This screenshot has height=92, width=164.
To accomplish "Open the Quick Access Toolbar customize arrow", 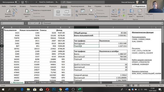I will click(x=36, y=2).
